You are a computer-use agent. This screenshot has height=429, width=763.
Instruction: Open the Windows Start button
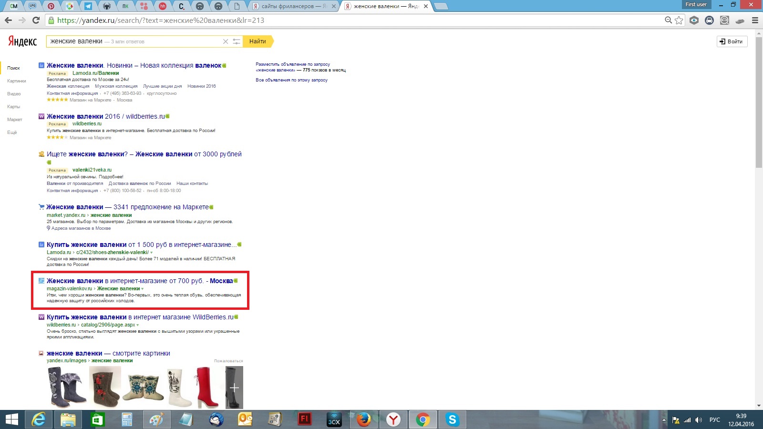pos(12,419)
